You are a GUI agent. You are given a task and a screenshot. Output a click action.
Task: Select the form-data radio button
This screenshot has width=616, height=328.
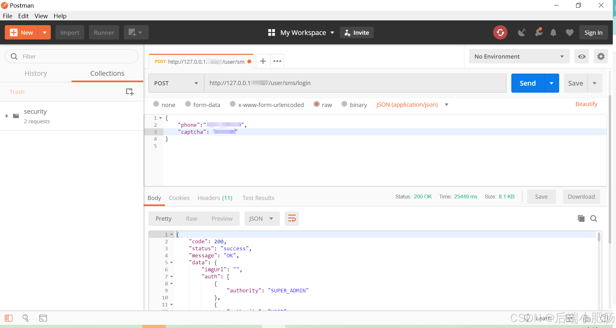188,104
